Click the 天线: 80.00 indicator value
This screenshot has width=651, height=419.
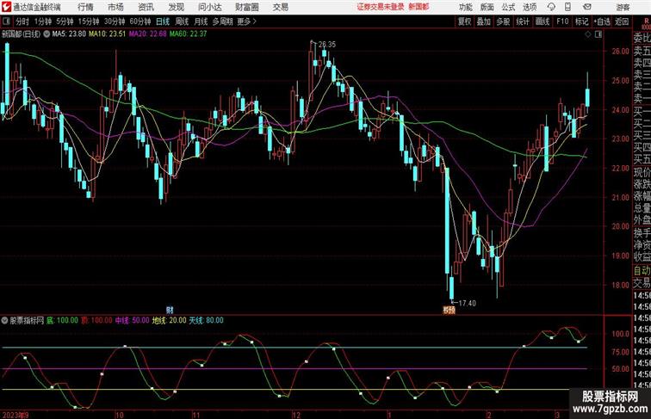[207, 320]
